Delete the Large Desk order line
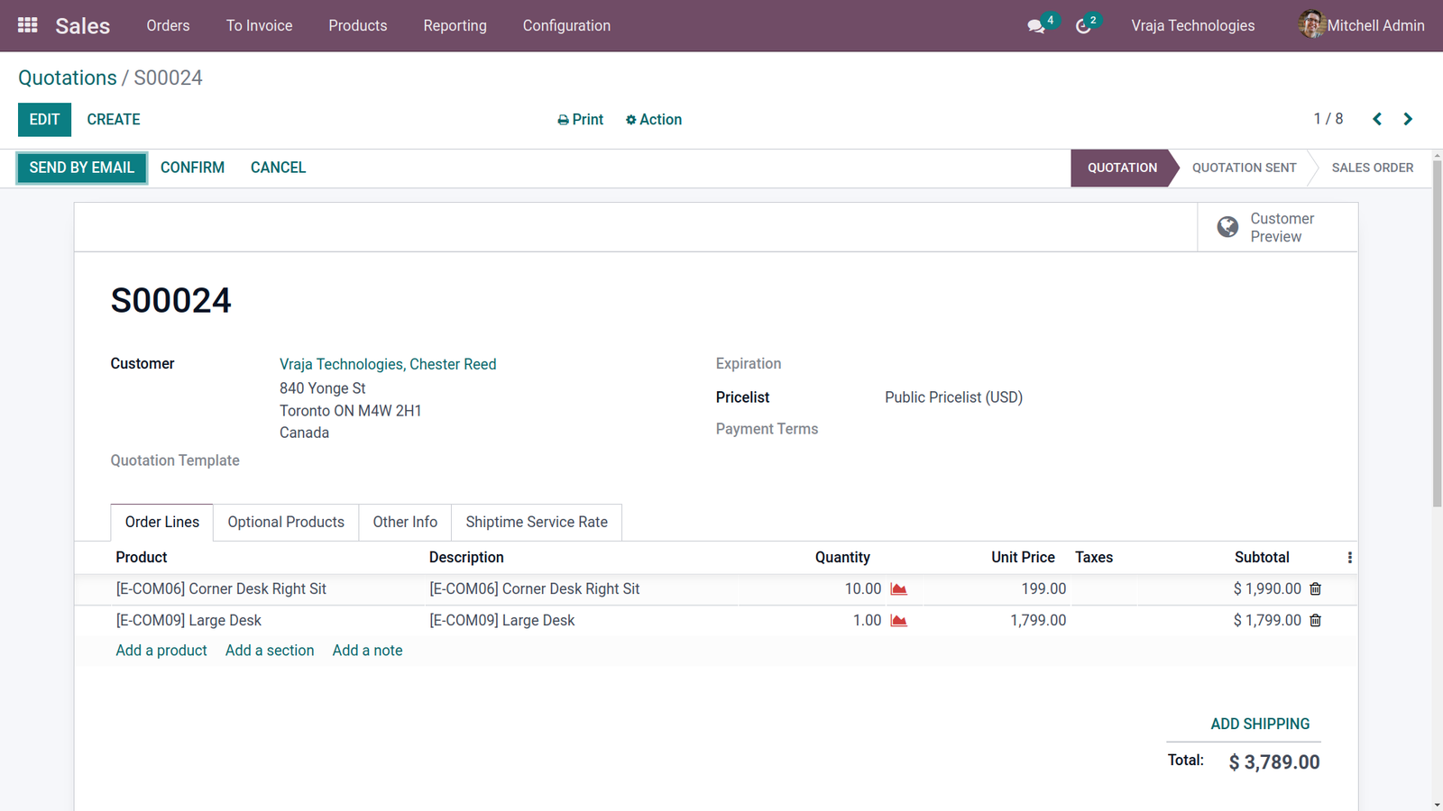Viewport: 1443px width, 811px height. coord(1315,620)
